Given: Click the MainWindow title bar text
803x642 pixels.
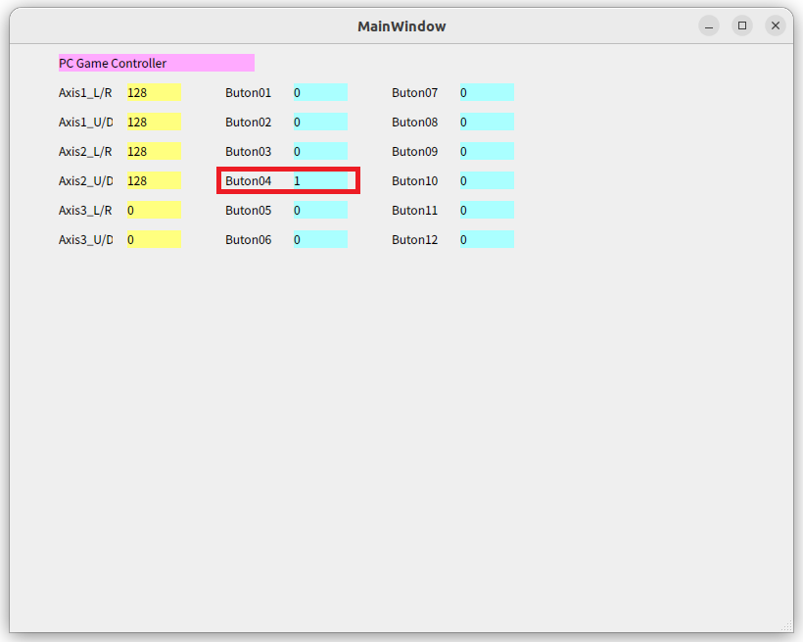Looking at the screenshot, I should pyautogui.click(x=401, y=25).
